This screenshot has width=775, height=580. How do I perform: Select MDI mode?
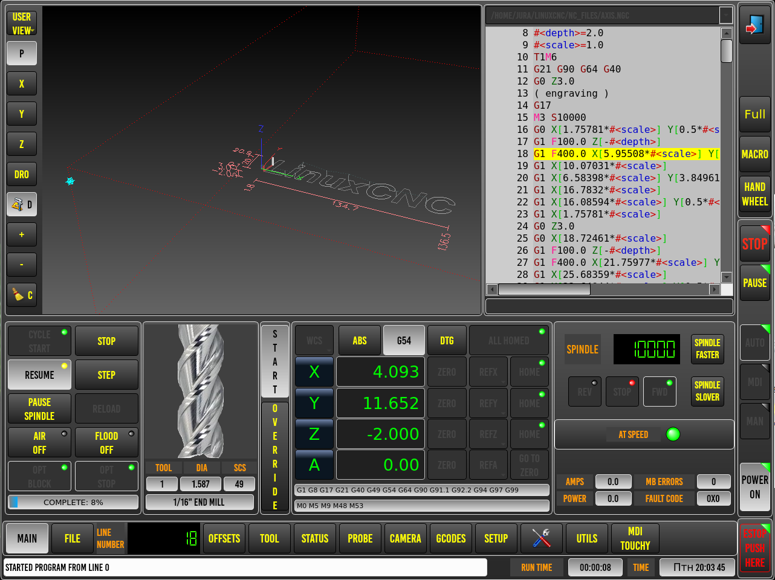(755, 382)
